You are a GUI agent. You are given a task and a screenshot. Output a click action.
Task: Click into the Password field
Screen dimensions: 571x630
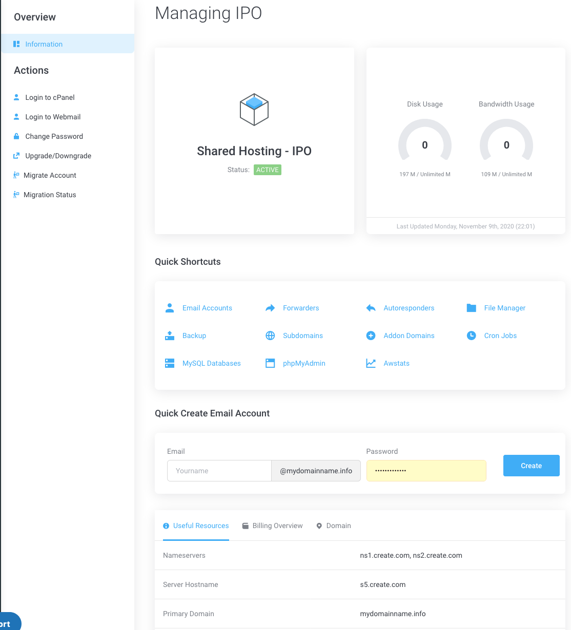point(426,471)
